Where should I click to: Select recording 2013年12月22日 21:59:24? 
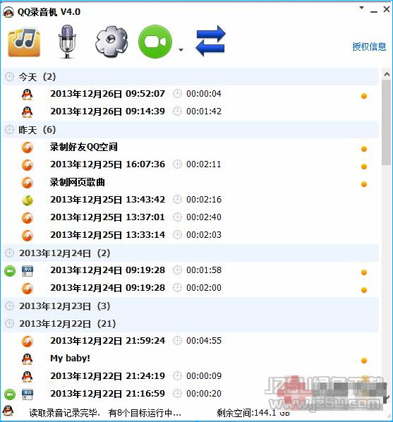[191, 341]
